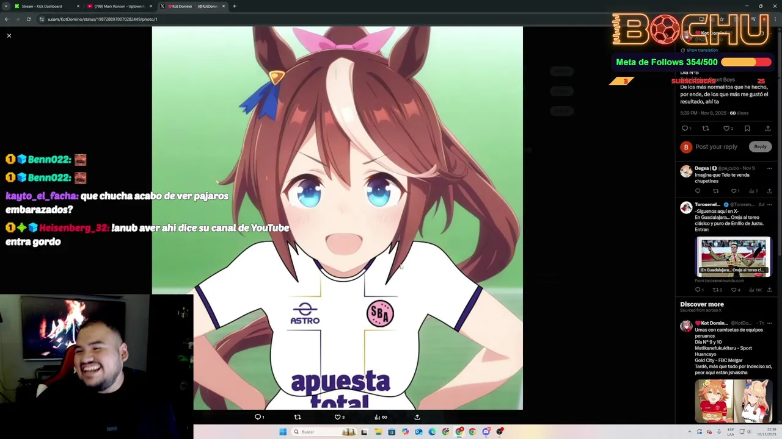Click the reply icon below the photo
The width and height of the screenshot is (782, 439).
pyautogui.click(x=258, y=417)
